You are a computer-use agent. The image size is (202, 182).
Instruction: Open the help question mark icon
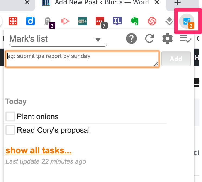coord(131,38)
